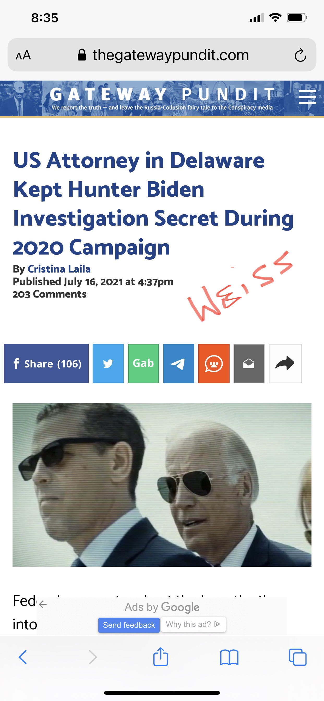This screenshot has width=324, height=701.
Task: Open Why this ad? info
Action: [193, 624]
